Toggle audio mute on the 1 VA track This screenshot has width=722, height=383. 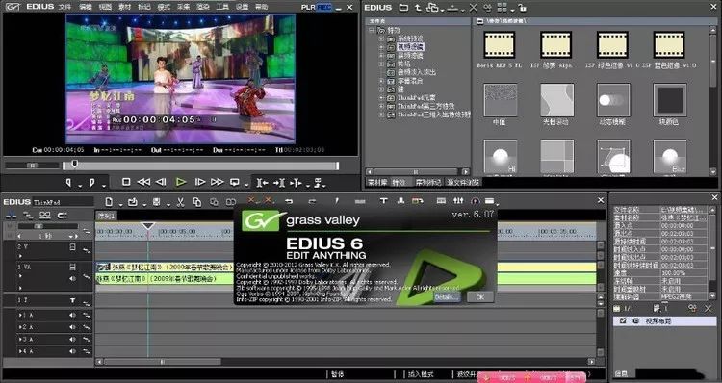[x=72, y=278]
